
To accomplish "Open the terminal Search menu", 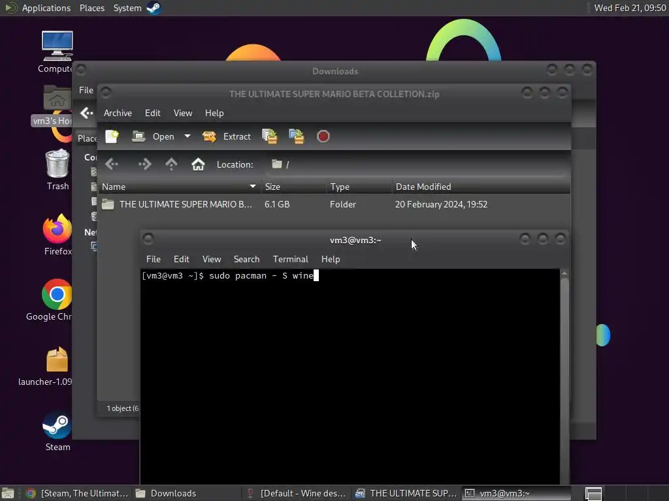I will [246, 259].
